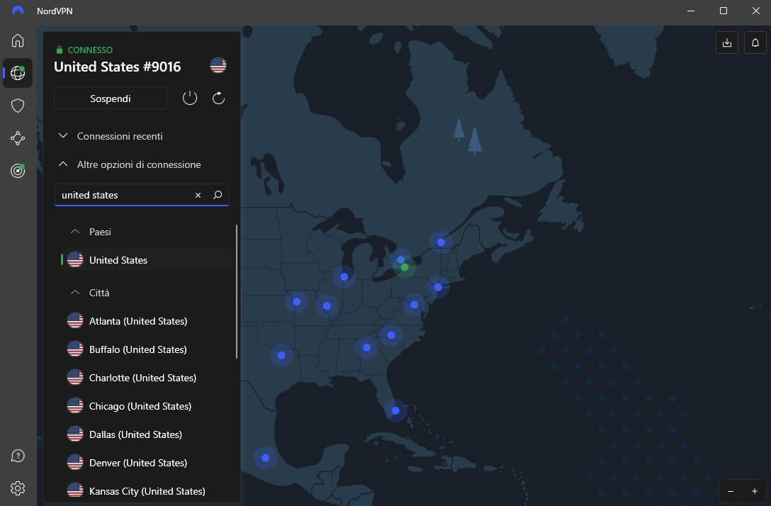The height and width of the screenshot is (506, 771).
Task: Connect to Kansas City (United States)
Action: [x=147, y=490]
